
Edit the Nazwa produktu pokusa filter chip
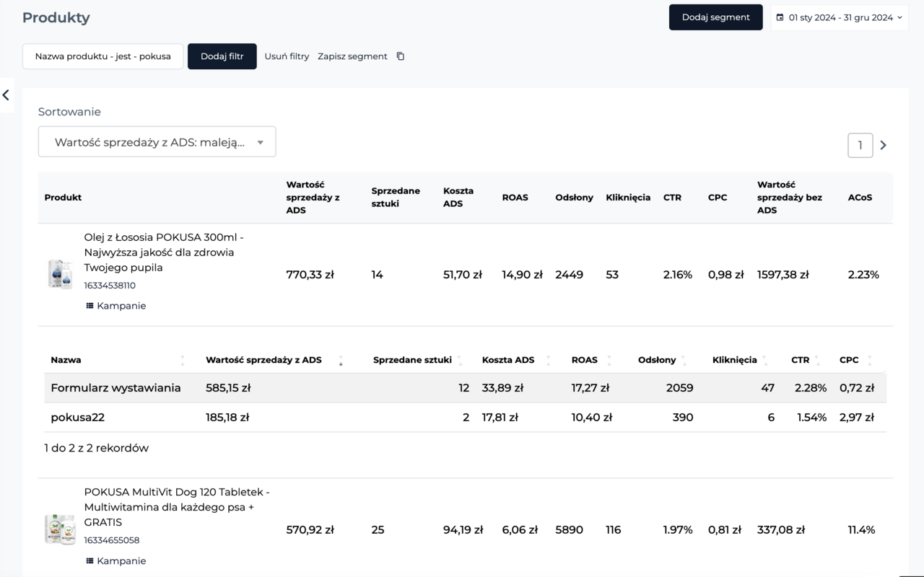point(103,56)
